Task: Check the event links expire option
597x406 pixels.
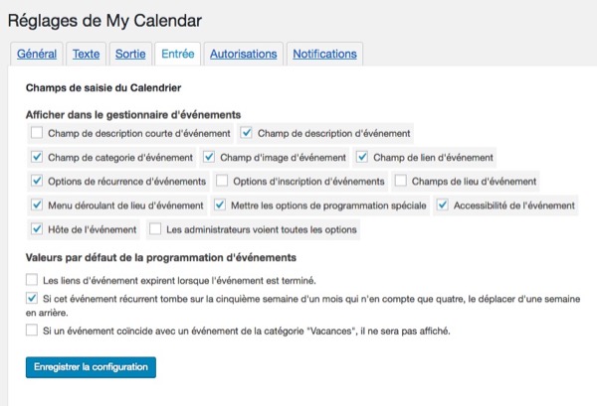Action: click(32, 280)
